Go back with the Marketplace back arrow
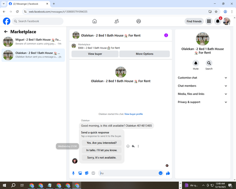The height and width of the screenshot is (189, 236). pyautogui.click(x=6, y=32)
